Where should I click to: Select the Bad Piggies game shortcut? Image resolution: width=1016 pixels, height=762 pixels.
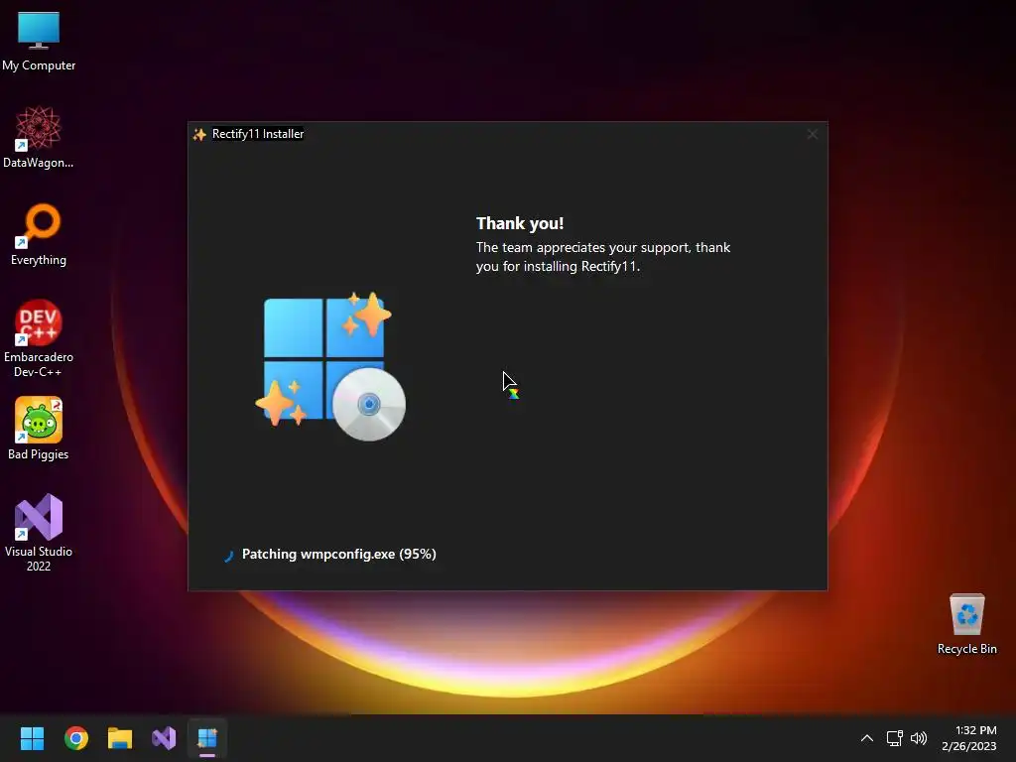coord(39,429)
